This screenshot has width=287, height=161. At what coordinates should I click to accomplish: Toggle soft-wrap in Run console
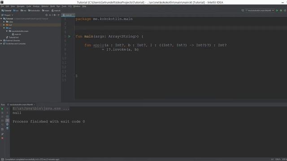tap(7, 116)
